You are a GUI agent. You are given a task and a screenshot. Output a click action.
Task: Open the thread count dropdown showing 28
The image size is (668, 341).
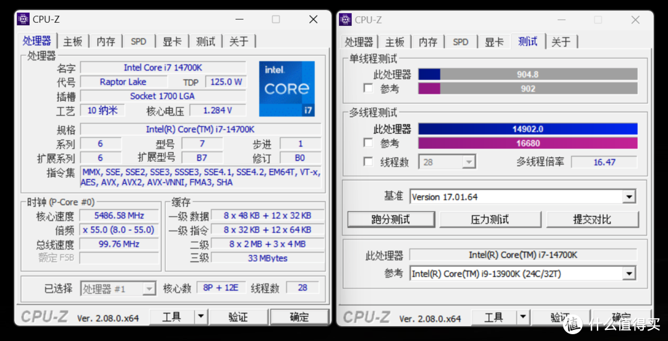click(x=447, y=162)
